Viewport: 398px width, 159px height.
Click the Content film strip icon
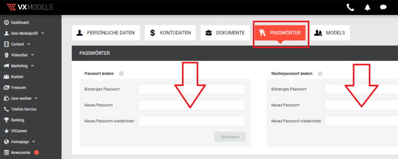[x=7, y=44]
